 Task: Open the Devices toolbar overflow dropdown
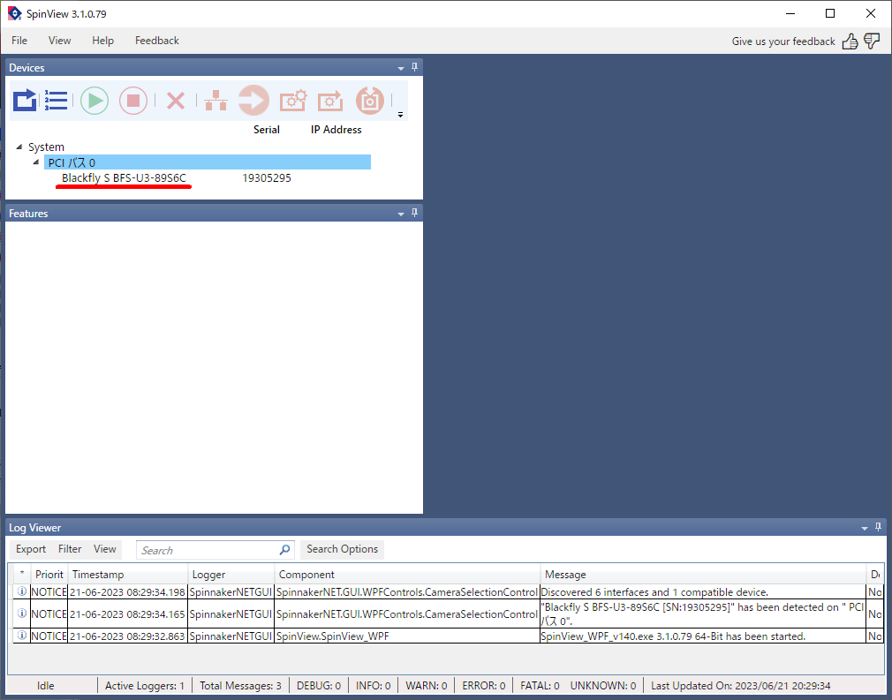coord(400,115)
